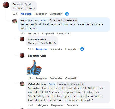Open the Grisel Martinez name link on her first reply
The height and width of the screenshot is (109, 115).
tap(30, 20)
